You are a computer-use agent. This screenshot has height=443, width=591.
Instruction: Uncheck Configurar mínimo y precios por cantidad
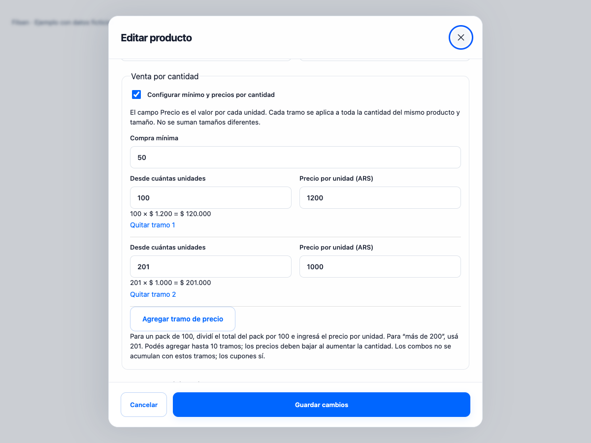tap(136, 95)
